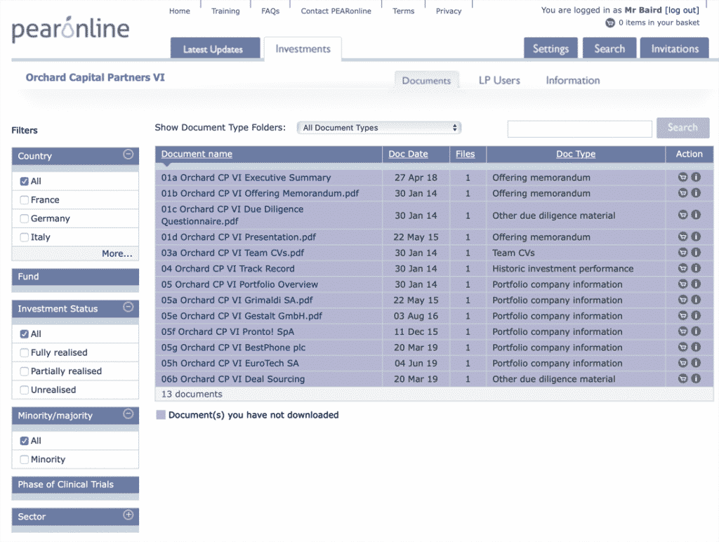Screen dimensions: 719x542
Task: Toggle the Country All checkbox
Action: (25, 181)
